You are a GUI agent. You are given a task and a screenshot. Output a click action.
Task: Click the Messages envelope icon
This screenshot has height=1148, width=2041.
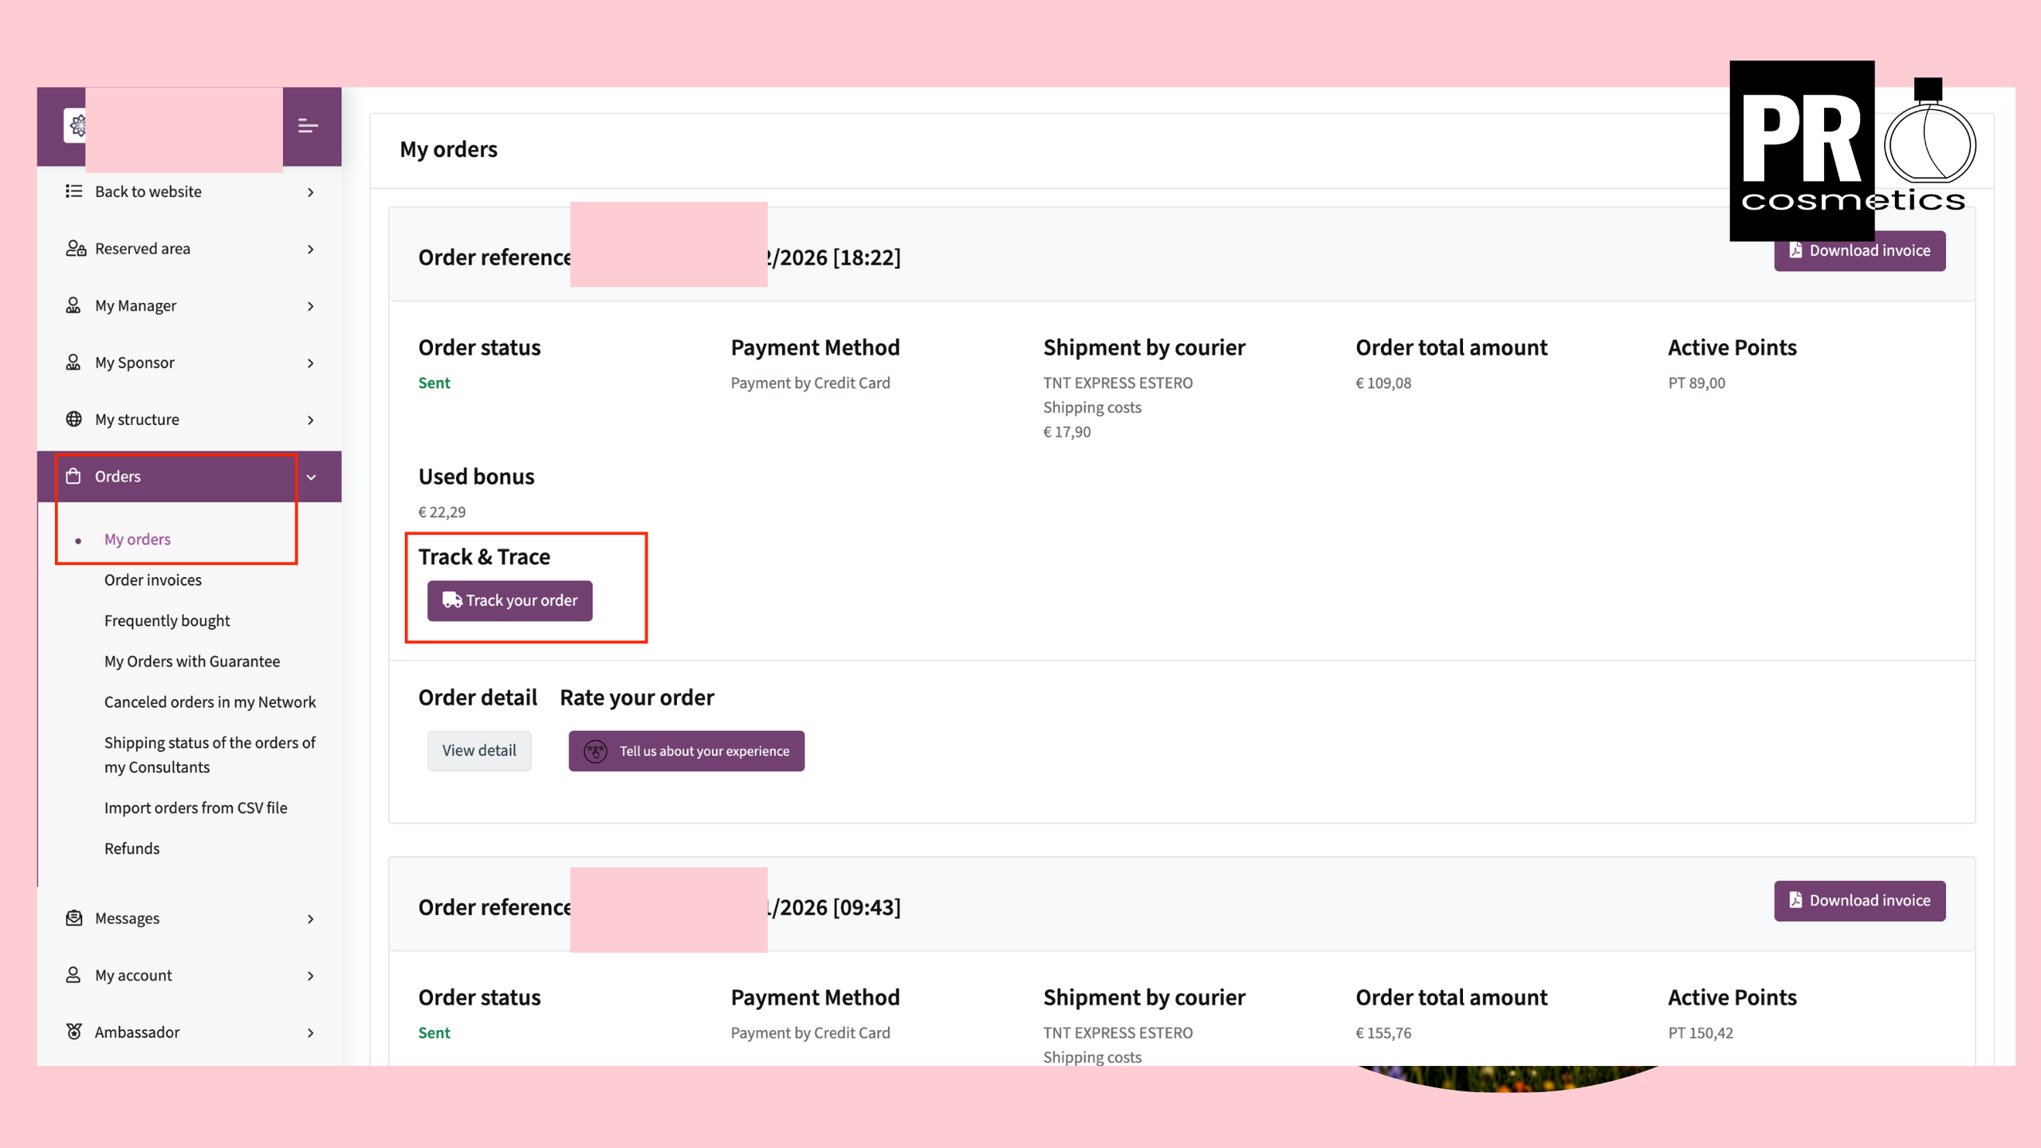pos(74,918)
